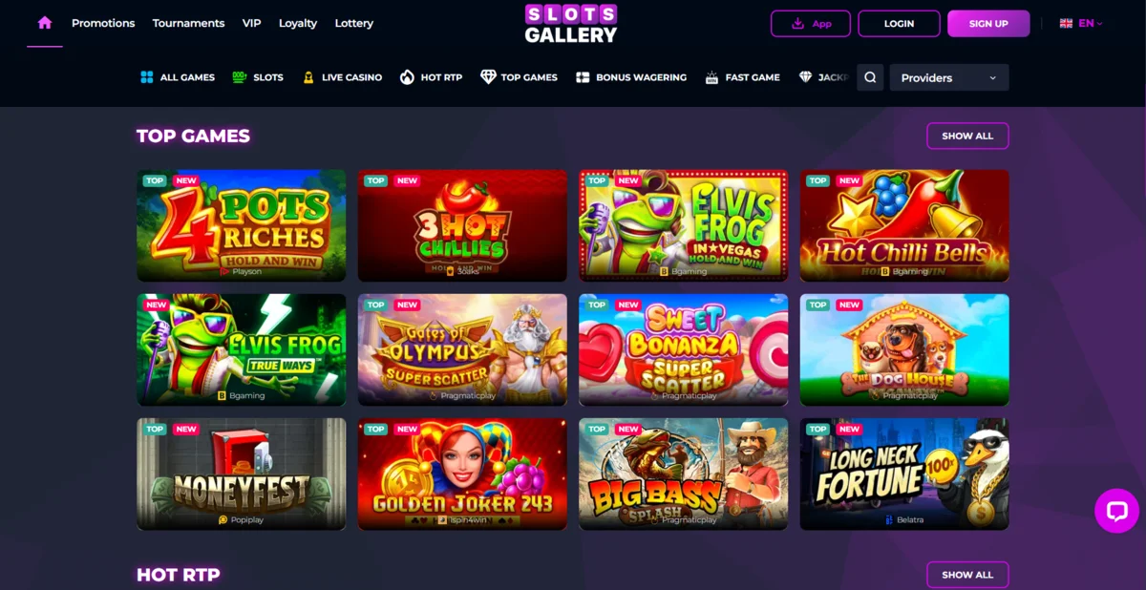The width and height of the screenshot is (1146, 590).
Task: Click the SIGN UP button
Action: [988, 24]
